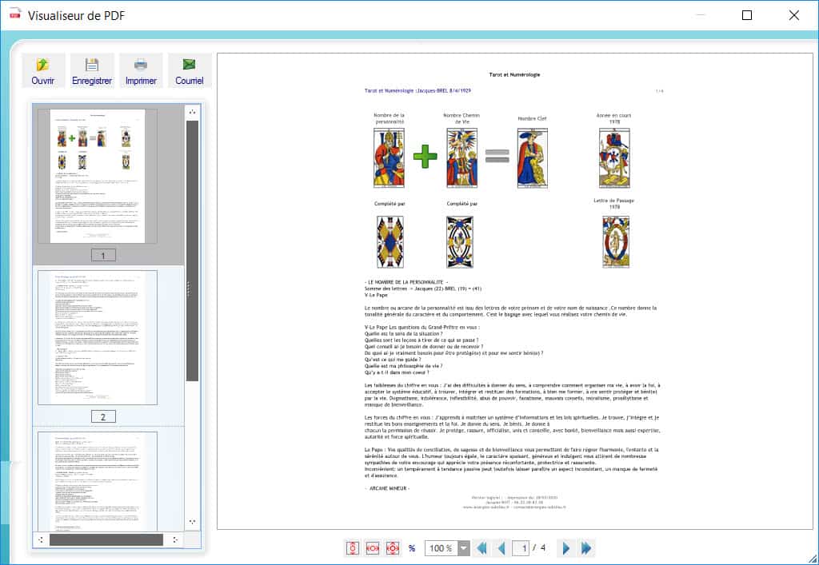Maximize the Visualiseur de PDF window
Screen dimensions: 819x565
(x=747, y=15)
